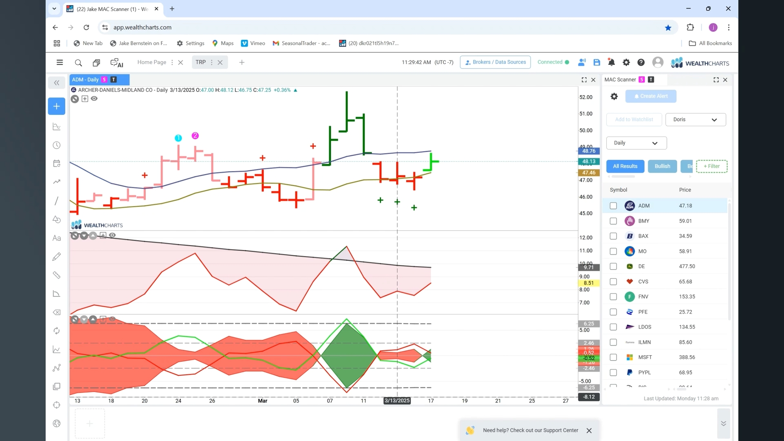Click the cyan marker 1 on chart
Screen dimensions: 784x441
pyautogui.click(x=178, y=138)
